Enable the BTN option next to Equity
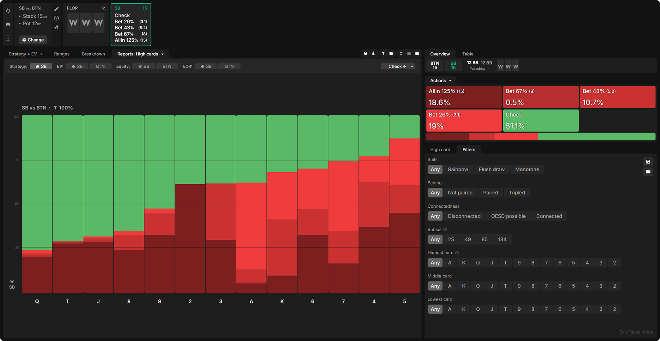660x341 pixels. click(x=167, y=66)
